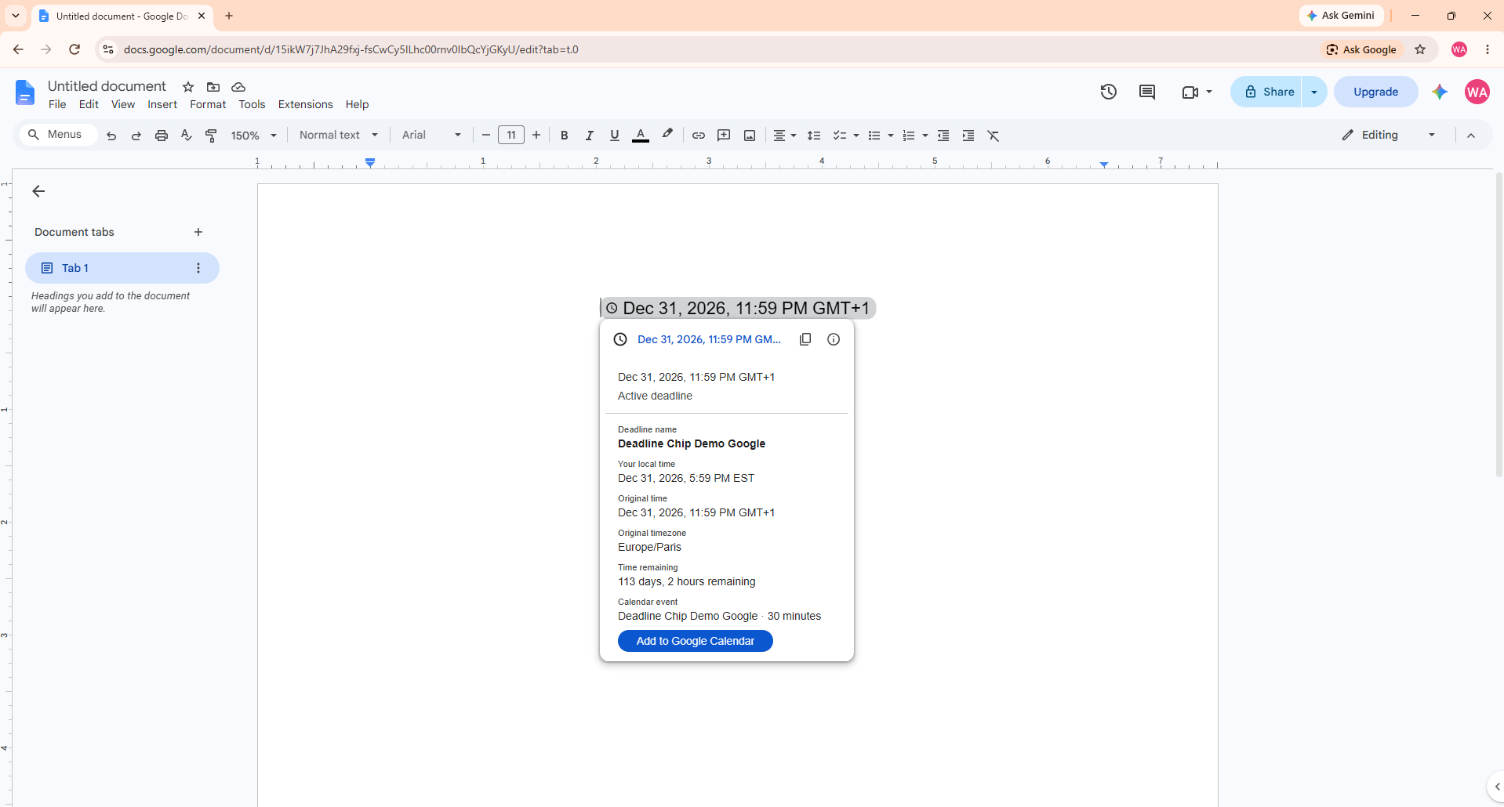This screenshot has height=807, width=1504.
Task: Open the View menu
Action: click(123, 104)
